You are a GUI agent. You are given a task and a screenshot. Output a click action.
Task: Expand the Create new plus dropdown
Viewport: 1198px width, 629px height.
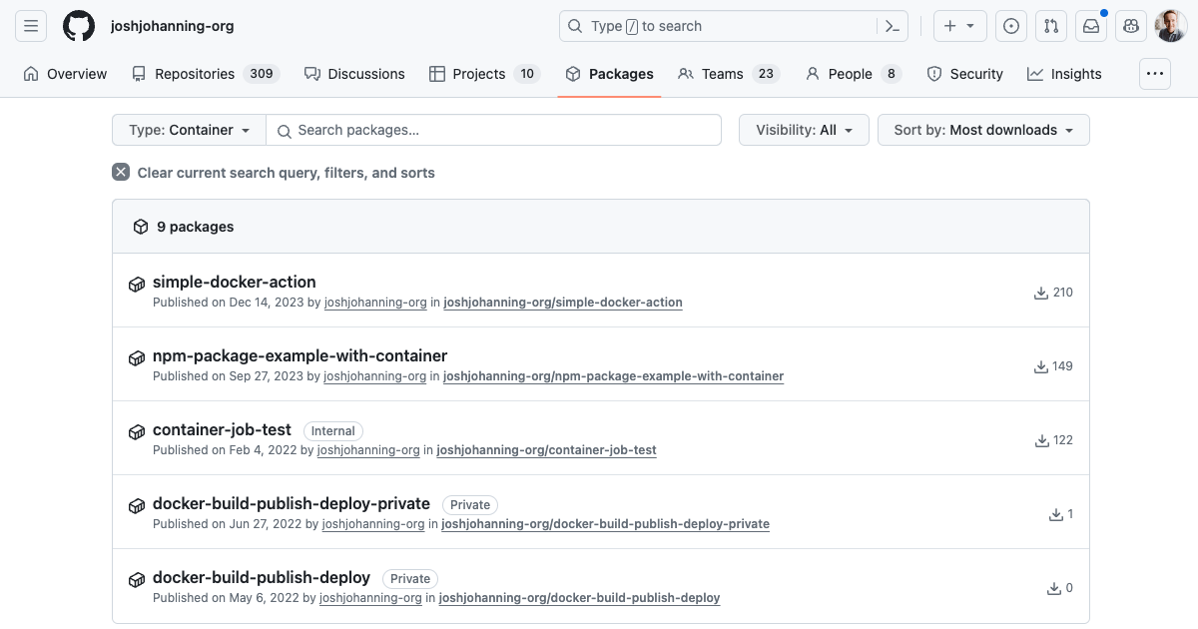(959, 26)
